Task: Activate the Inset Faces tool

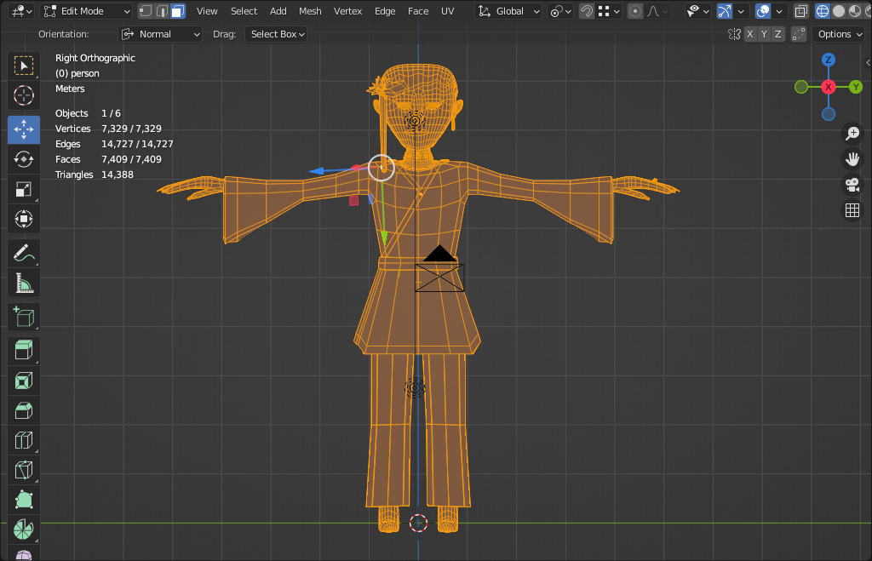Action: click(23, 381)
